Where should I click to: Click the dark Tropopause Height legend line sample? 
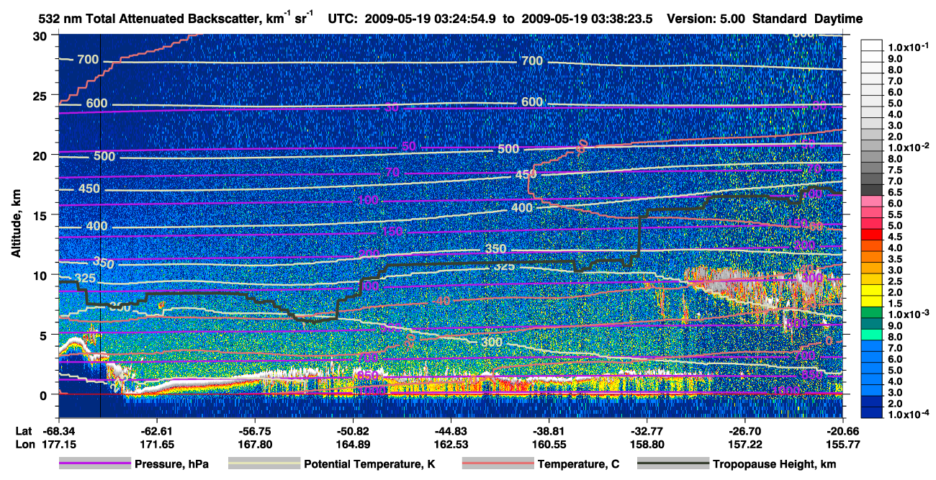click(672, 463)
